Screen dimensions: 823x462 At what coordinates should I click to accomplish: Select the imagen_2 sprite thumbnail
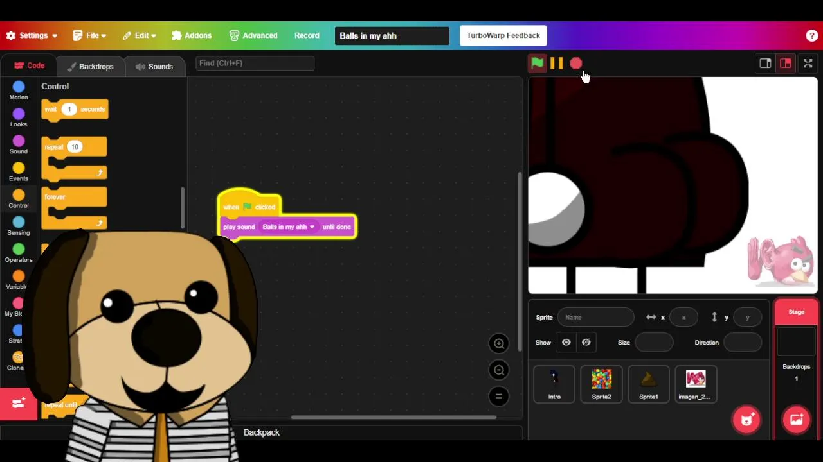click(x=696, y=384)
